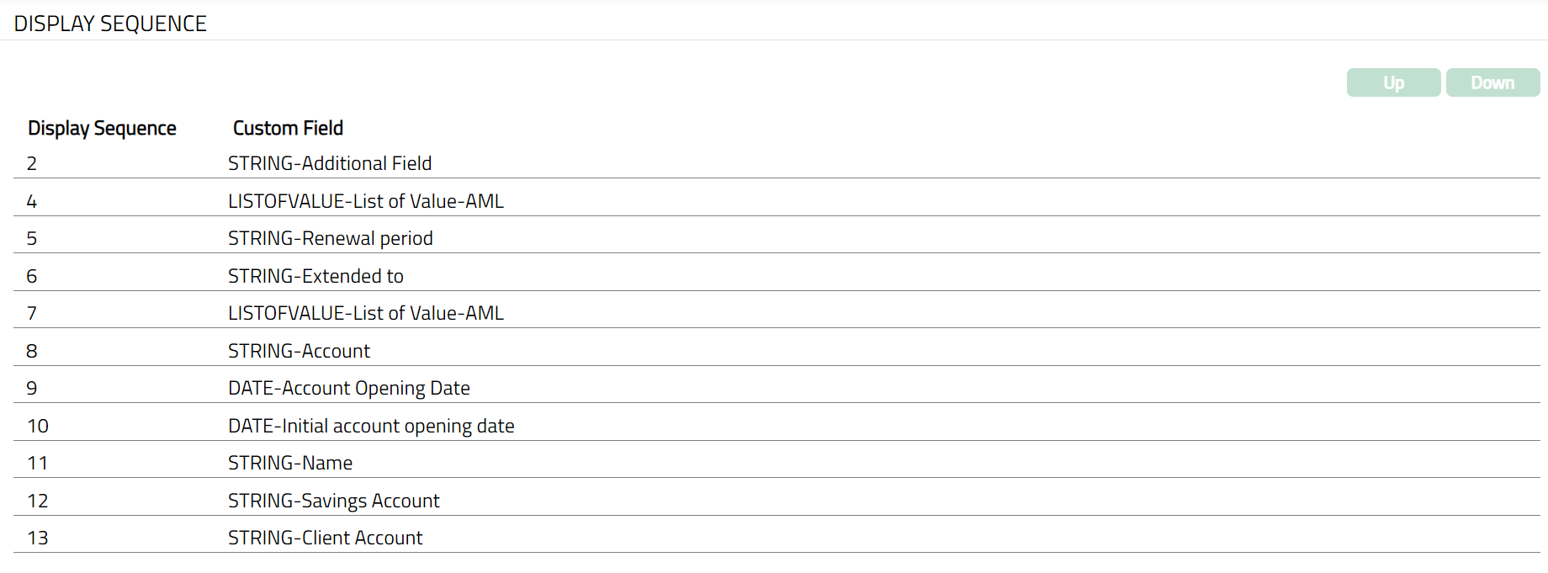Select the STRING-Savings Account entry
The width and height of the screenshot is (1548, 573).
pyautogui.click(x=333, y=501)
